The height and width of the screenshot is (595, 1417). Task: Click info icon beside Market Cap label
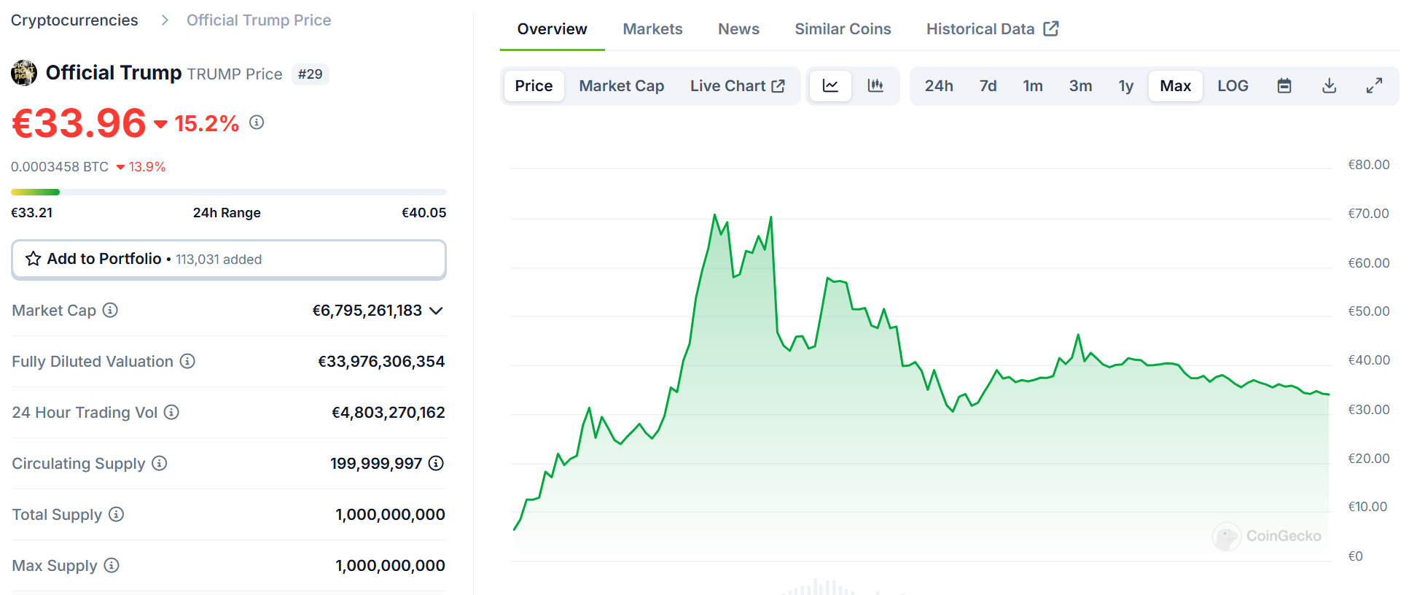coord(110,311)
